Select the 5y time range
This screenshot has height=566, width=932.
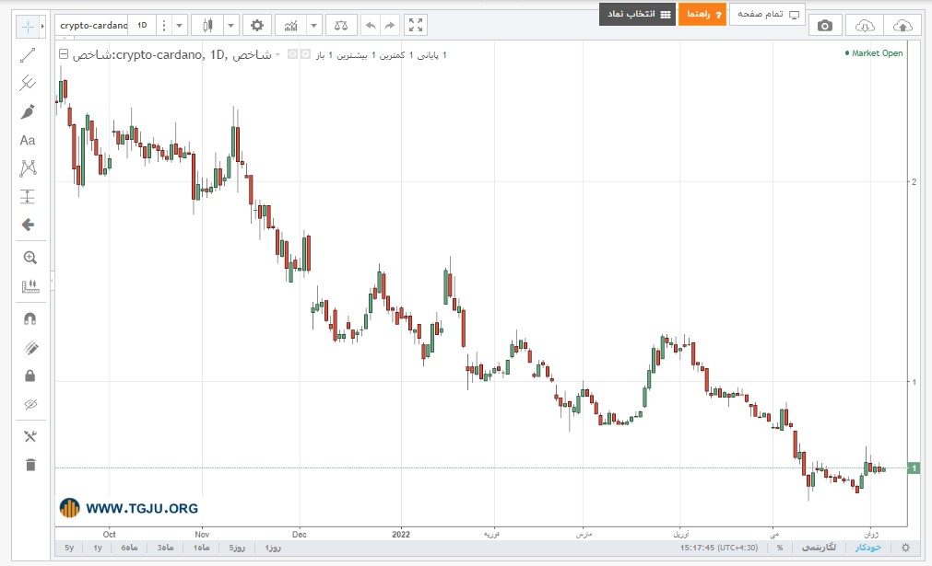[x=69, y=548]
